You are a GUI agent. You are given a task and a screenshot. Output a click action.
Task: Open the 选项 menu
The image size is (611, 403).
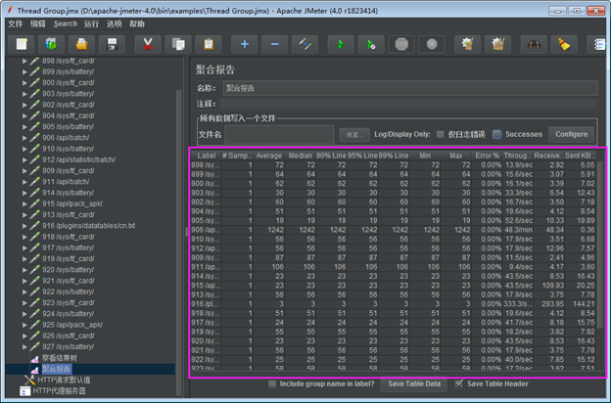point(115,23)
